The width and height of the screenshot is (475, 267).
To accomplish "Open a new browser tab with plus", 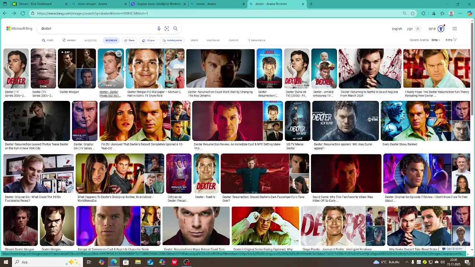I will pos(311,4).
